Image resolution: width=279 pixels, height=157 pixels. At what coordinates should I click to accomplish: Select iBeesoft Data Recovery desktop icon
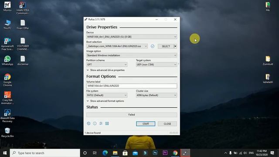7,116
